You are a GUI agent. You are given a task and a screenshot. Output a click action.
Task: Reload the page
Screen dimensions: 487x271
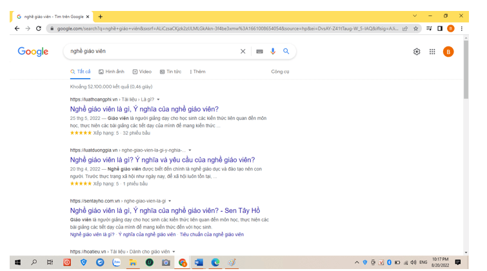(x=39, y=28)
